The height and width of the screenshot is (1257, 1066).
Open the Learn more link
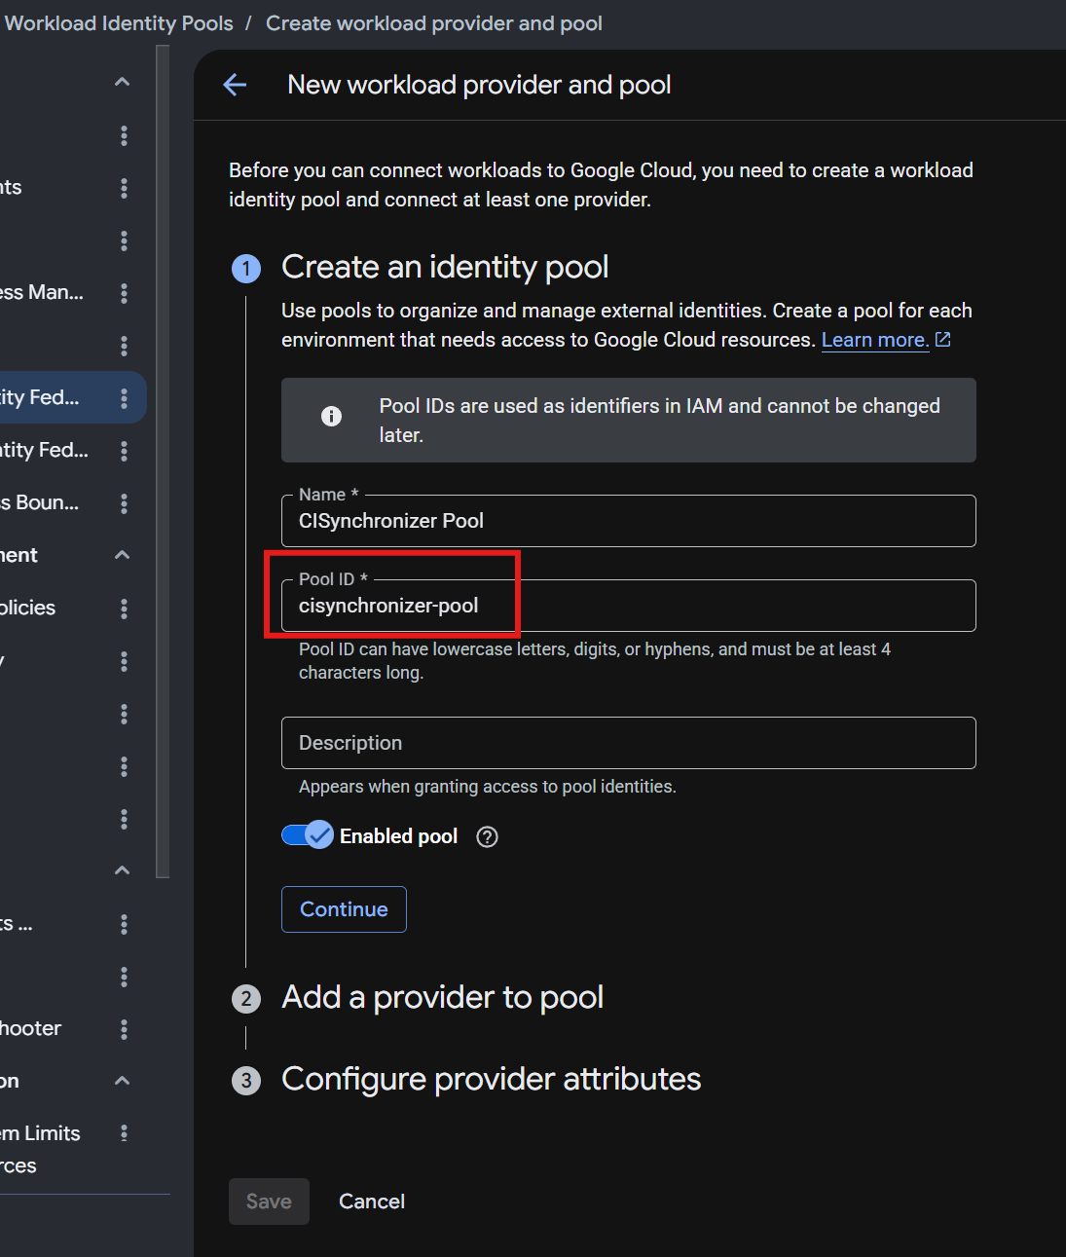click(x=886, y=340)
